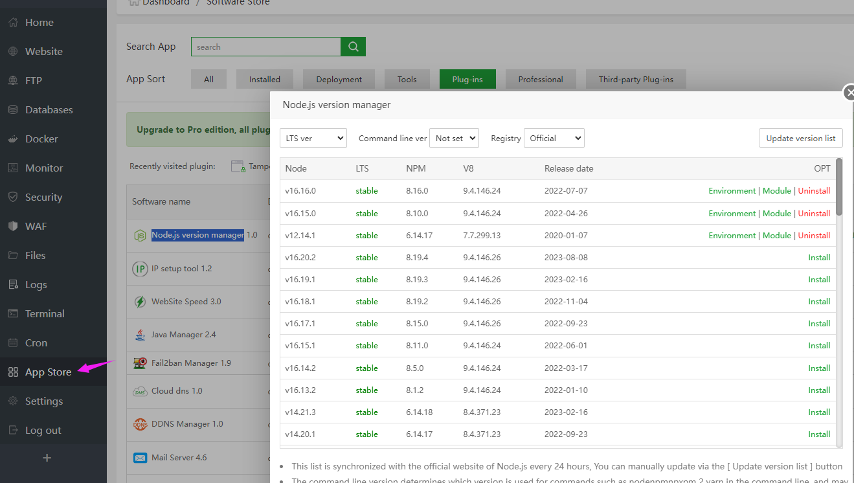Viewport: 854px width, 483px height.
Task: Select the Third-party Plug-ins tab
Action: 636,79
